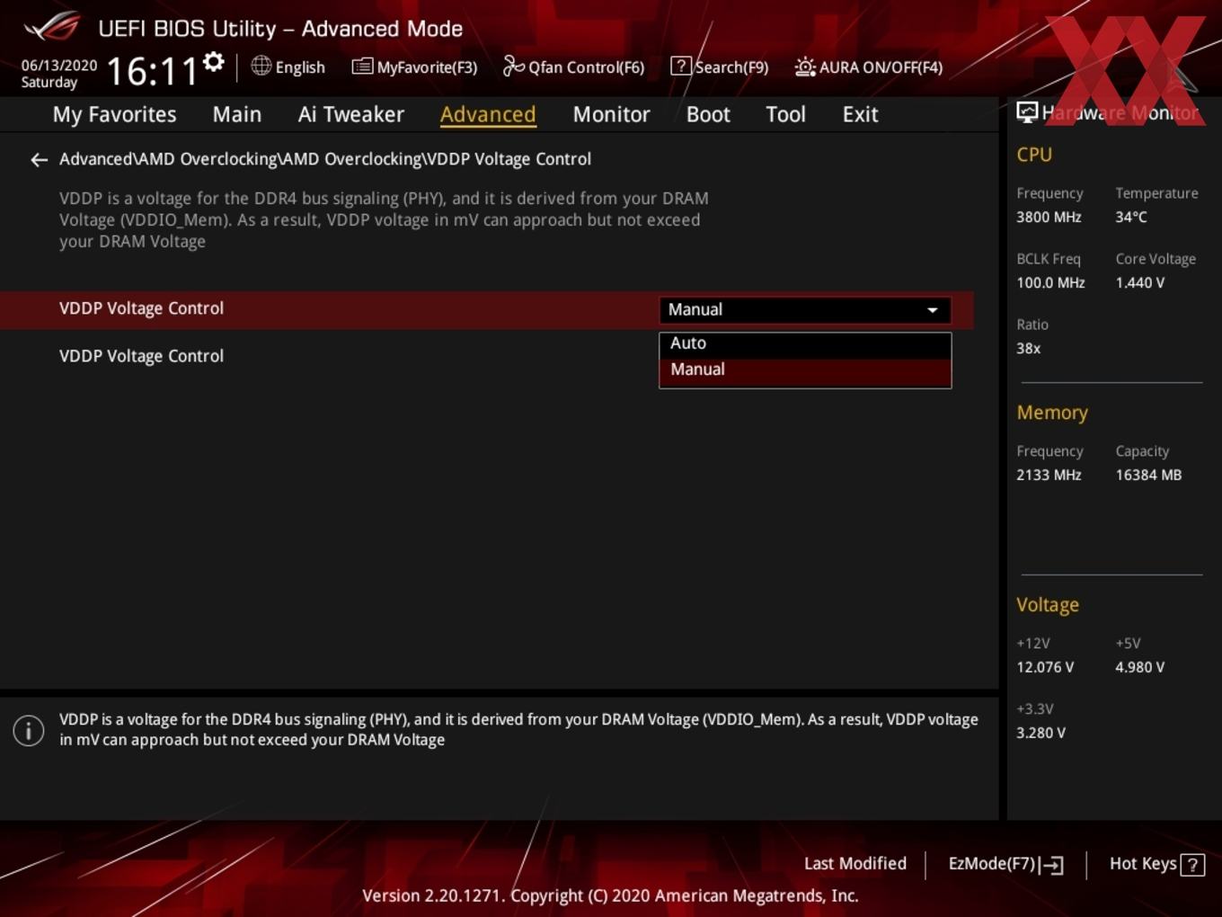Open the My Favorites tab

(x=115, y=114)
